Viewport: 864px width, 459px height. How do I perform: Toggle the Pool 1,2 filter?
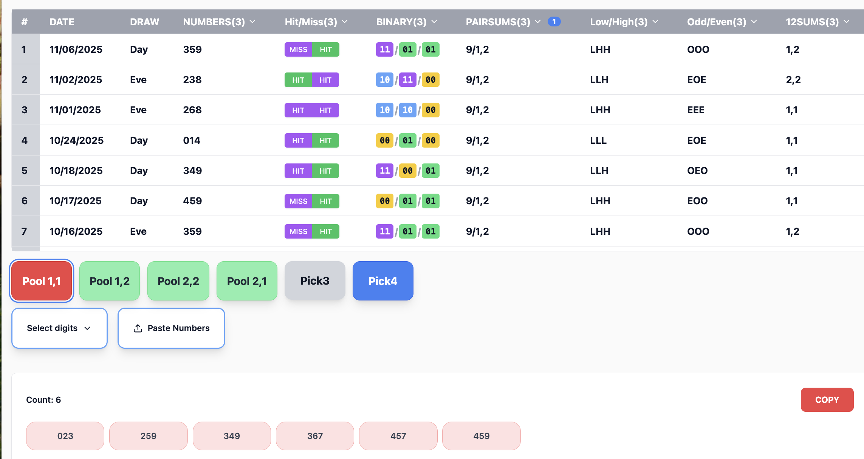[x=110, y=281]
